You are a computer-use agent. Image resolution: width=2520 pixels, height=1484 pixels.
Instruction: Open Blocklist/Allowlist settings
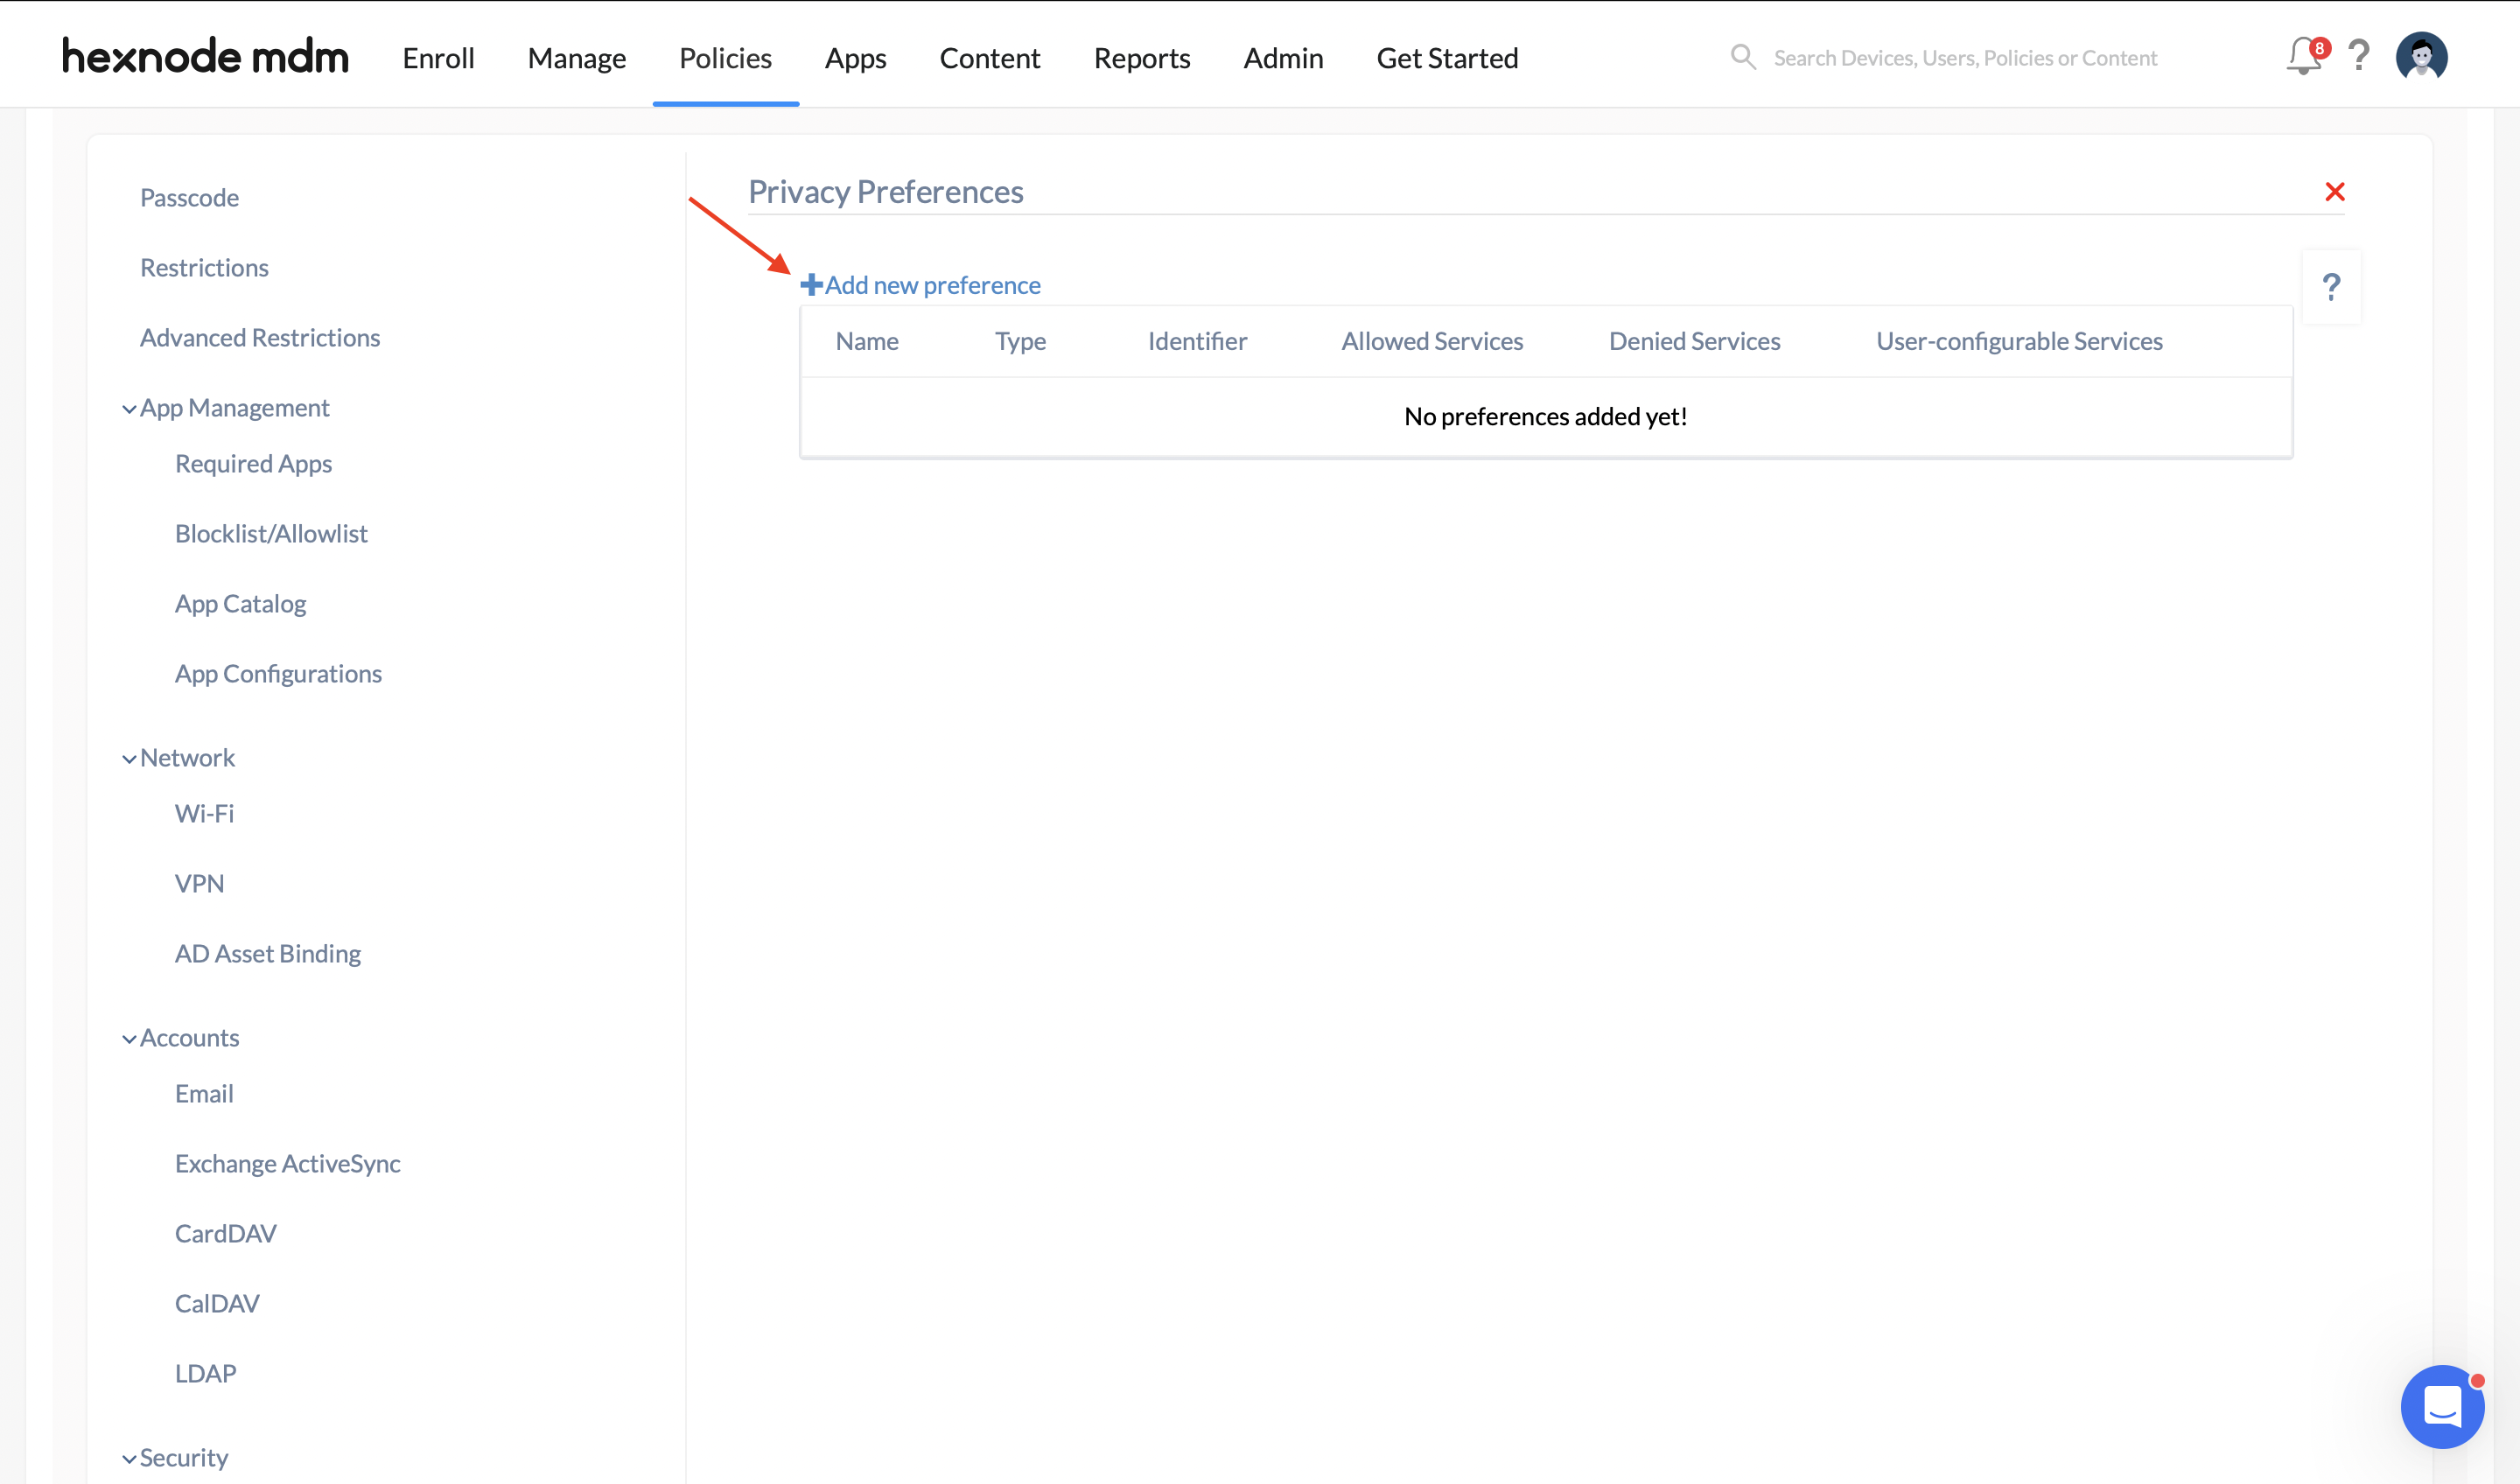coord(271,533)
